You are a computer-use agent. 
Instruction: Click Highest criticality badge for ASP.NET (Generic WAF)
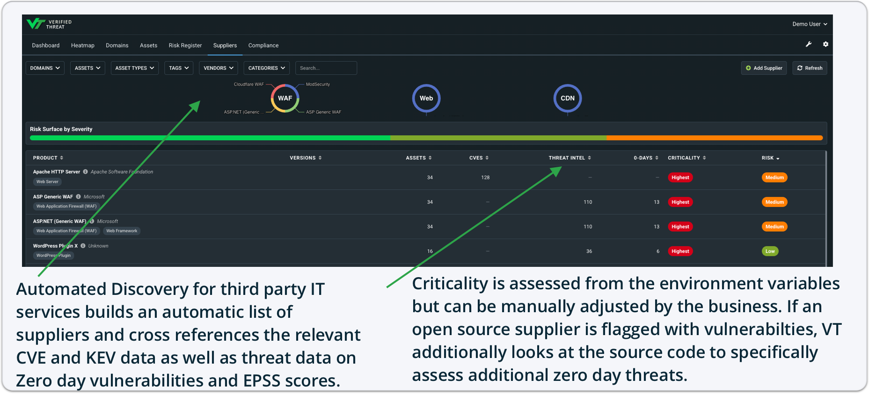[x=680, y=227]
